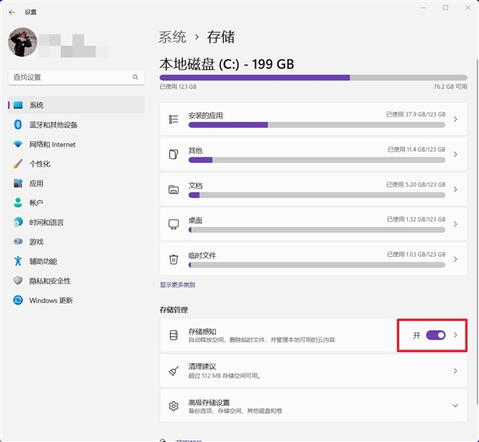Click the 网络和 Internet Wi-Fi icon
Viewport: 479px width, 442px height.
coord(18,144)
